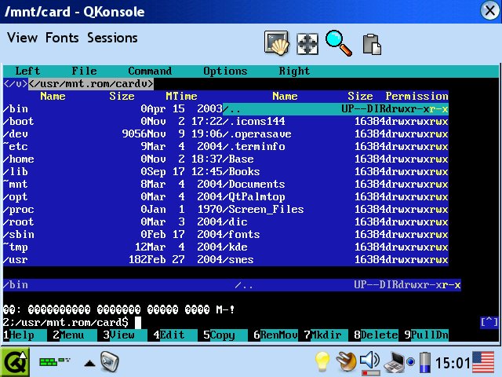Select the /opt directory row
The image size is (502, 377).
(x=113, y=196)
